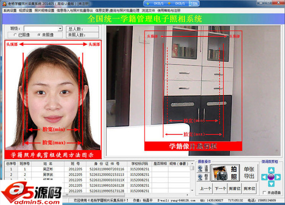Viewport: 285px width, 205px height.
Task: Nudge crop frame up with up arrow
Action: [270, 169]
